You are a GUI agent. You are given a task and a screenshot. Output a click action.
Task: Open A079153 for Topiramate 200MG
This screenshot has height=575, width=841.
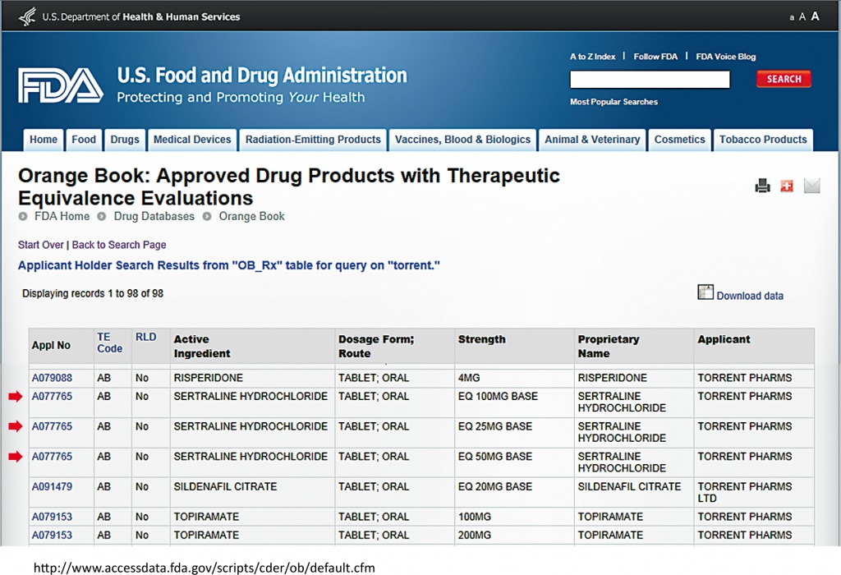click(52, 535)
